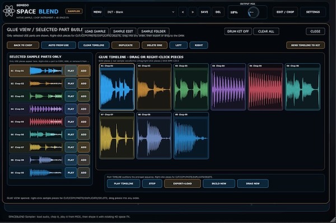Play Chop 07 in parts list
Image resolution: width=336 pixels, height=223 pixels.
(x=71, y=147)
